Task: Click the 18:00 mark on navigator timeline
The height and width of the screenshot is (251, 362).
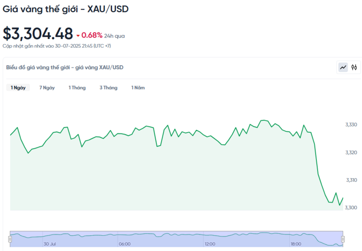Action: (x=295, y=244)
